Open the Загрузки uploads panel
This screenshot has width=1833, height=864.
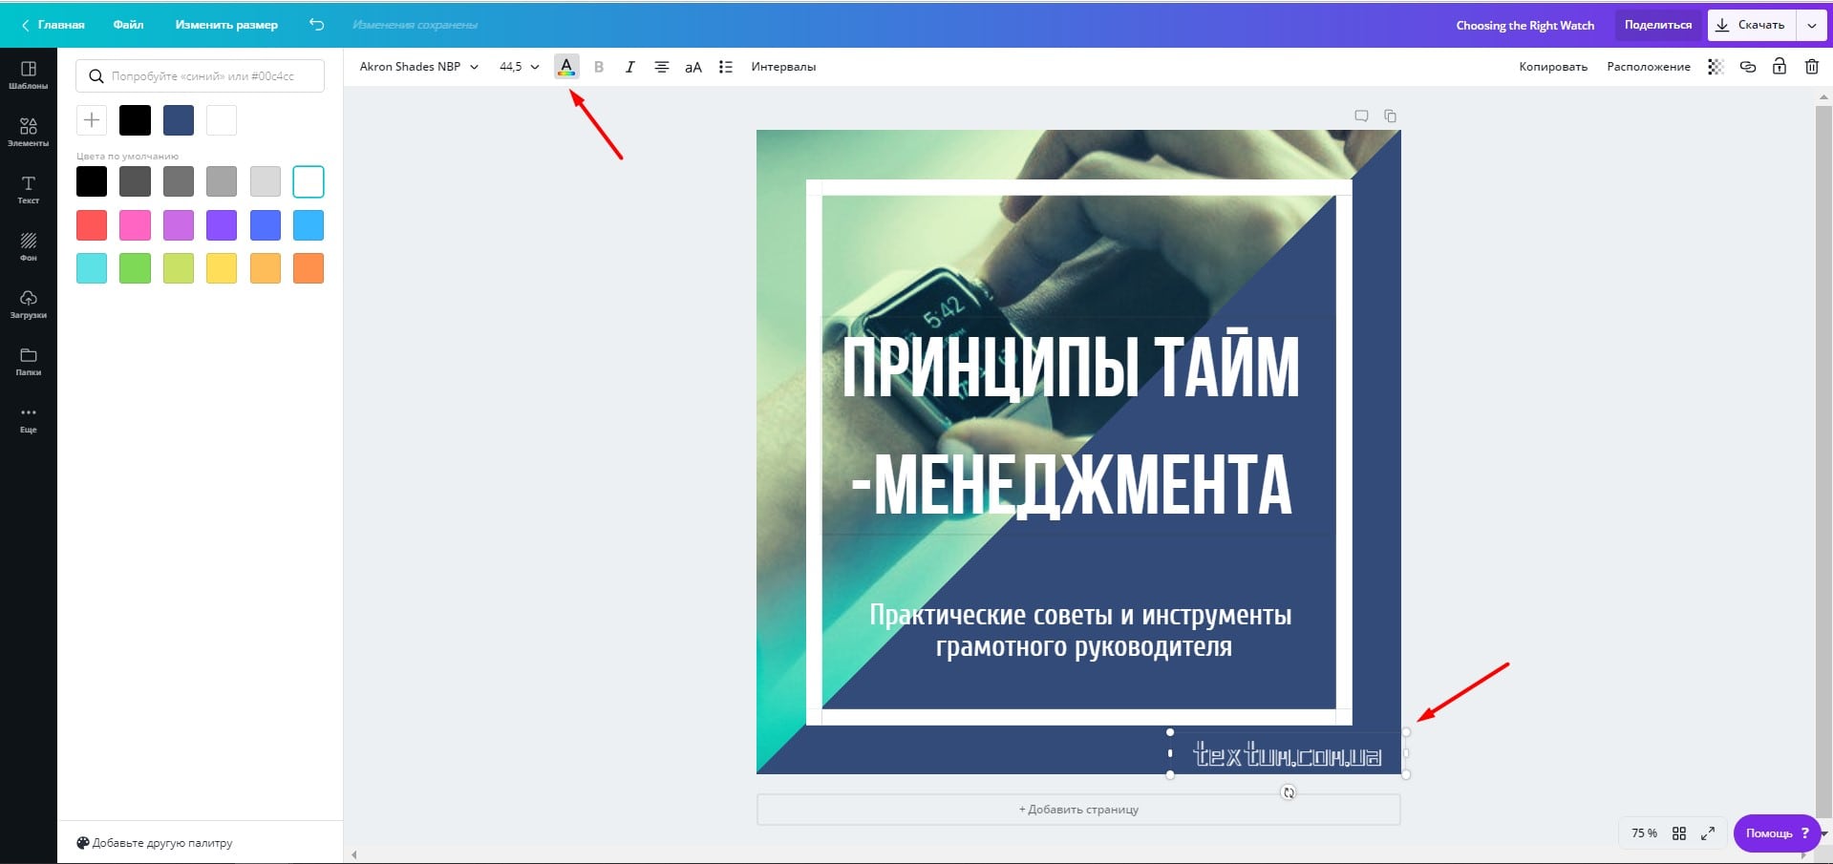[28, 305]
